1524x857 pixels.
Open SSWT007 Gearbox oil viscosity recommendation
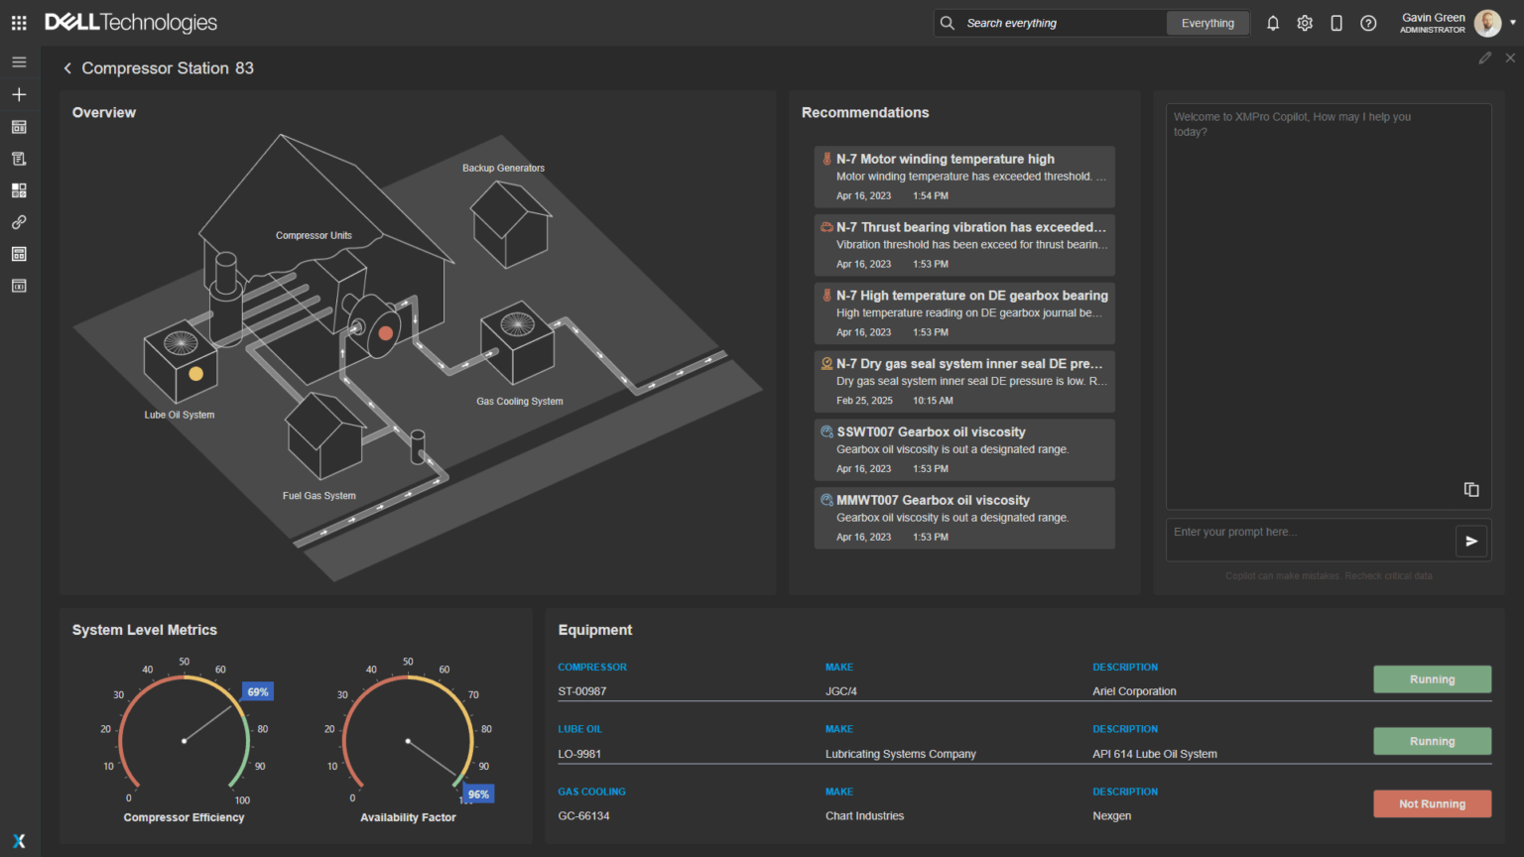[964, 449]
